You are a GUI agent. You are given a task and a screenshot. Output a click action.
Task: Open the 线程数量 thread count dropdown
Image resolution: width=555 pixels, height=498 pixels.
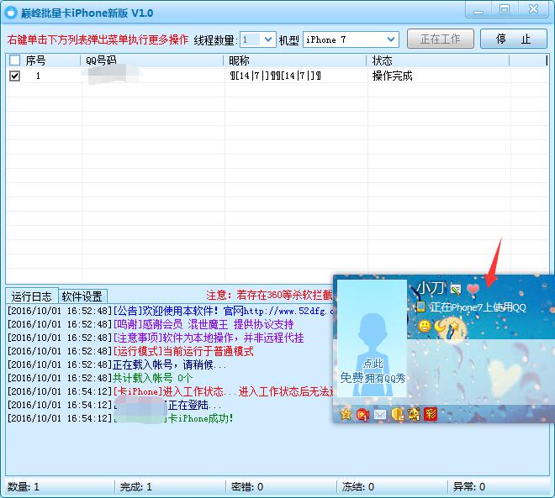pos(257,39)
